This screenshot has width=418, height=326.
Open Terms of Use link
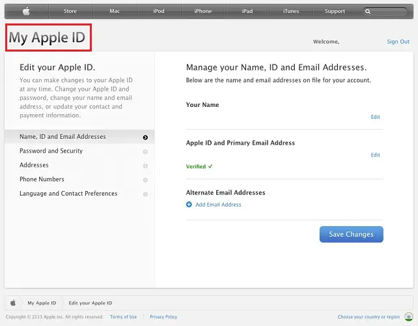pyautogui.click(x=124, y=317)
